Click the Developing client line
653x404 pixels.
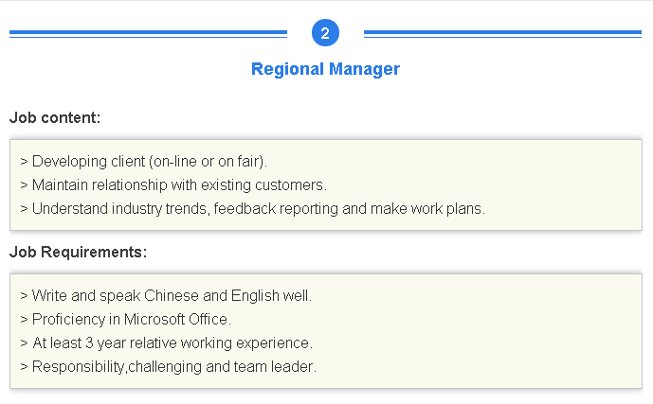[144, 161]
